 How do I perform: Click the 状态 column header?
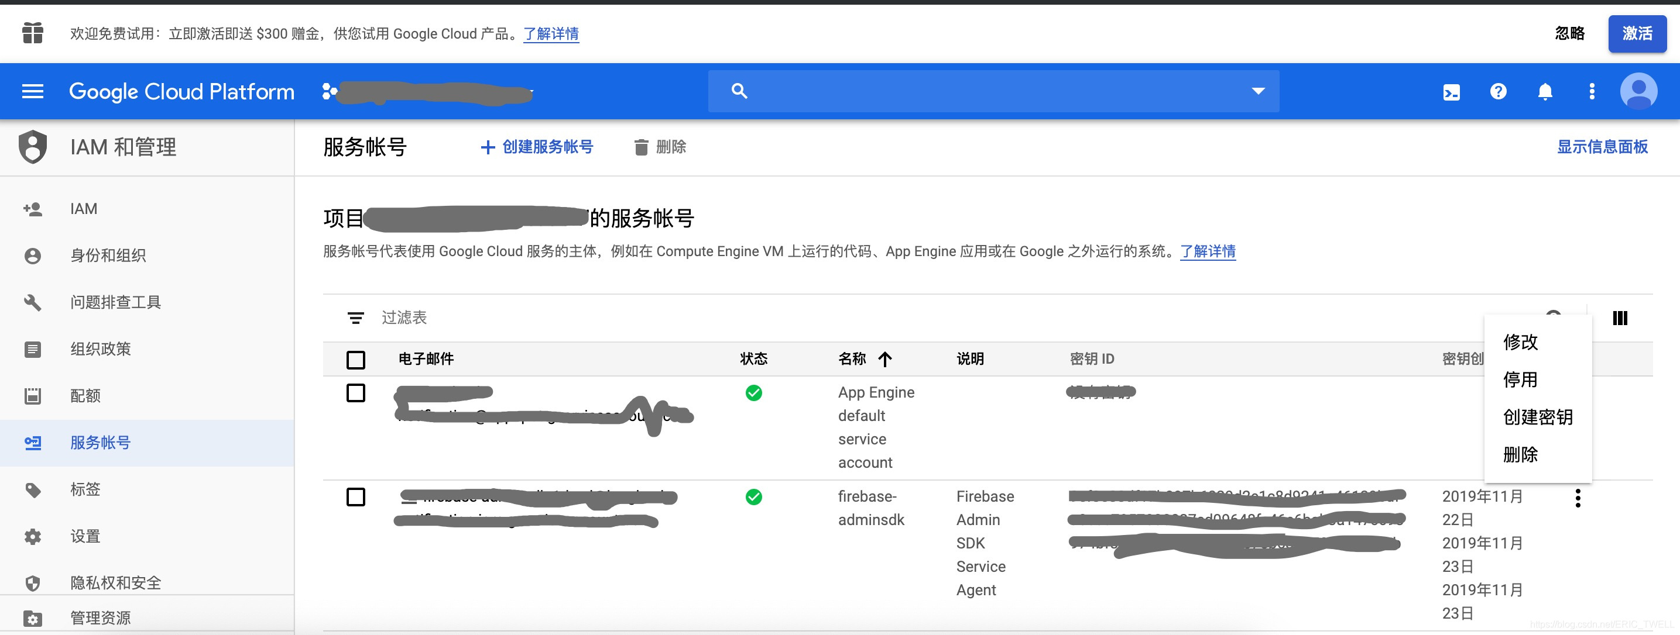click(x=753, y=359)
